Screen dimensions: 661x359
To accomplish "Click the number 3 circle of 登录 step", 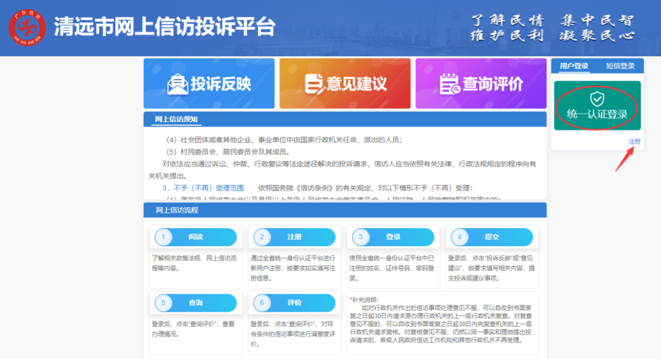I will coord(361,237).
